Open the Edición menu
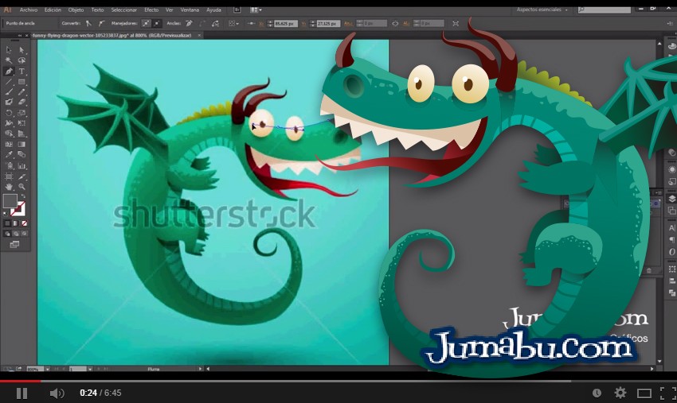Viewport: 677px width, 403px height. pos(53,10)
